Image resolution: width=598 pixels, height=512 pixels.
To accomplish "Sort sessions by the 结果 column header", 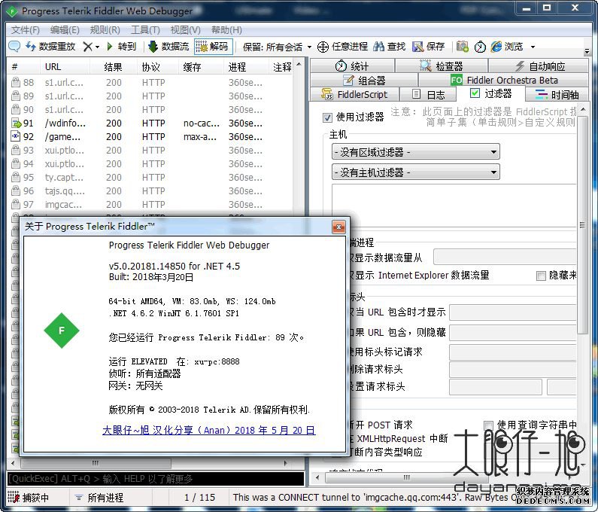I will click(114, 67).
